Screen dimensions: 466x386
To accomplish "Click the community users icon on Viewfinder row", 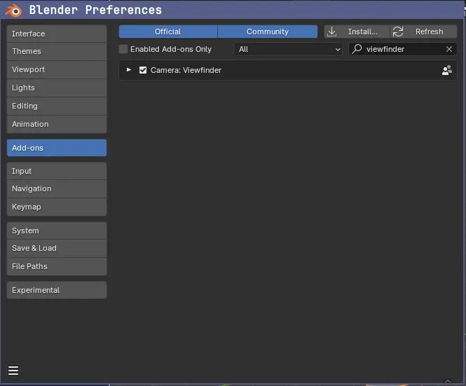I will (x=446, y=70).
